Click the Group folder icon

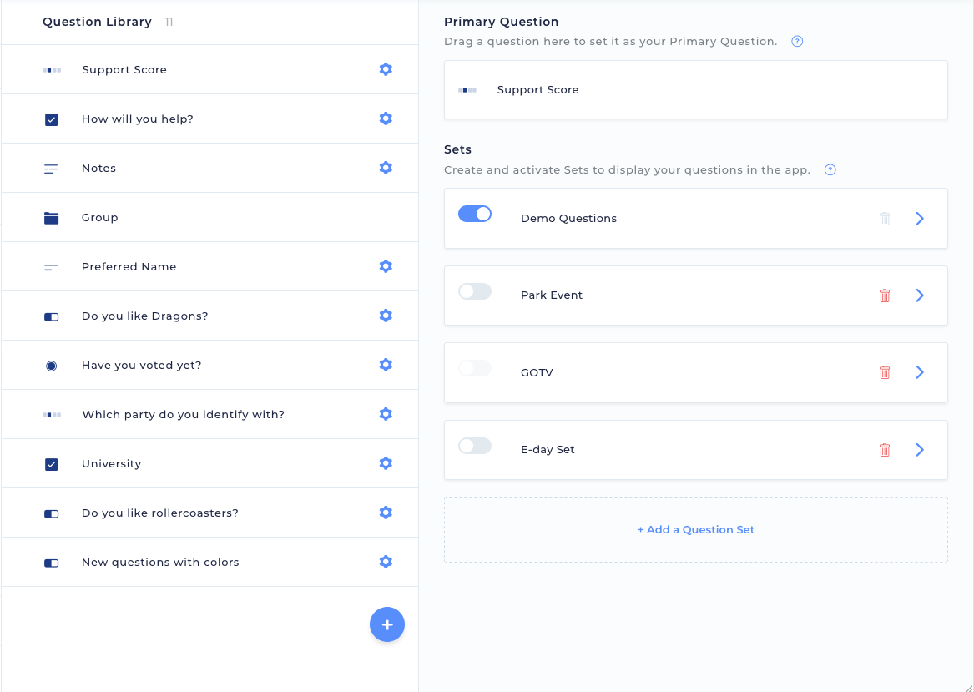coord(52,217)
